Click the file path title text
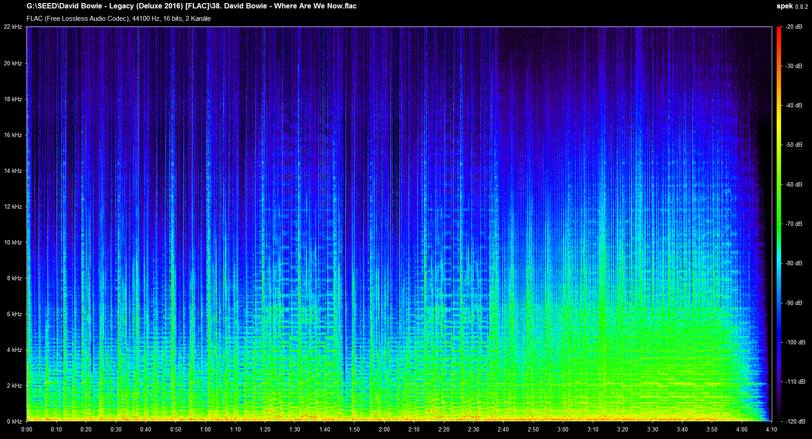Viewport: 812px width, 439px height. pyautogui.click(x=191, y=6)
